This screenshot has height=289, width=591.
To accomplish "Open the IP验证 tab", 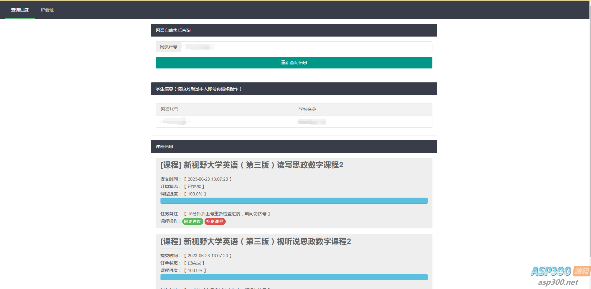I will (47, 10).
